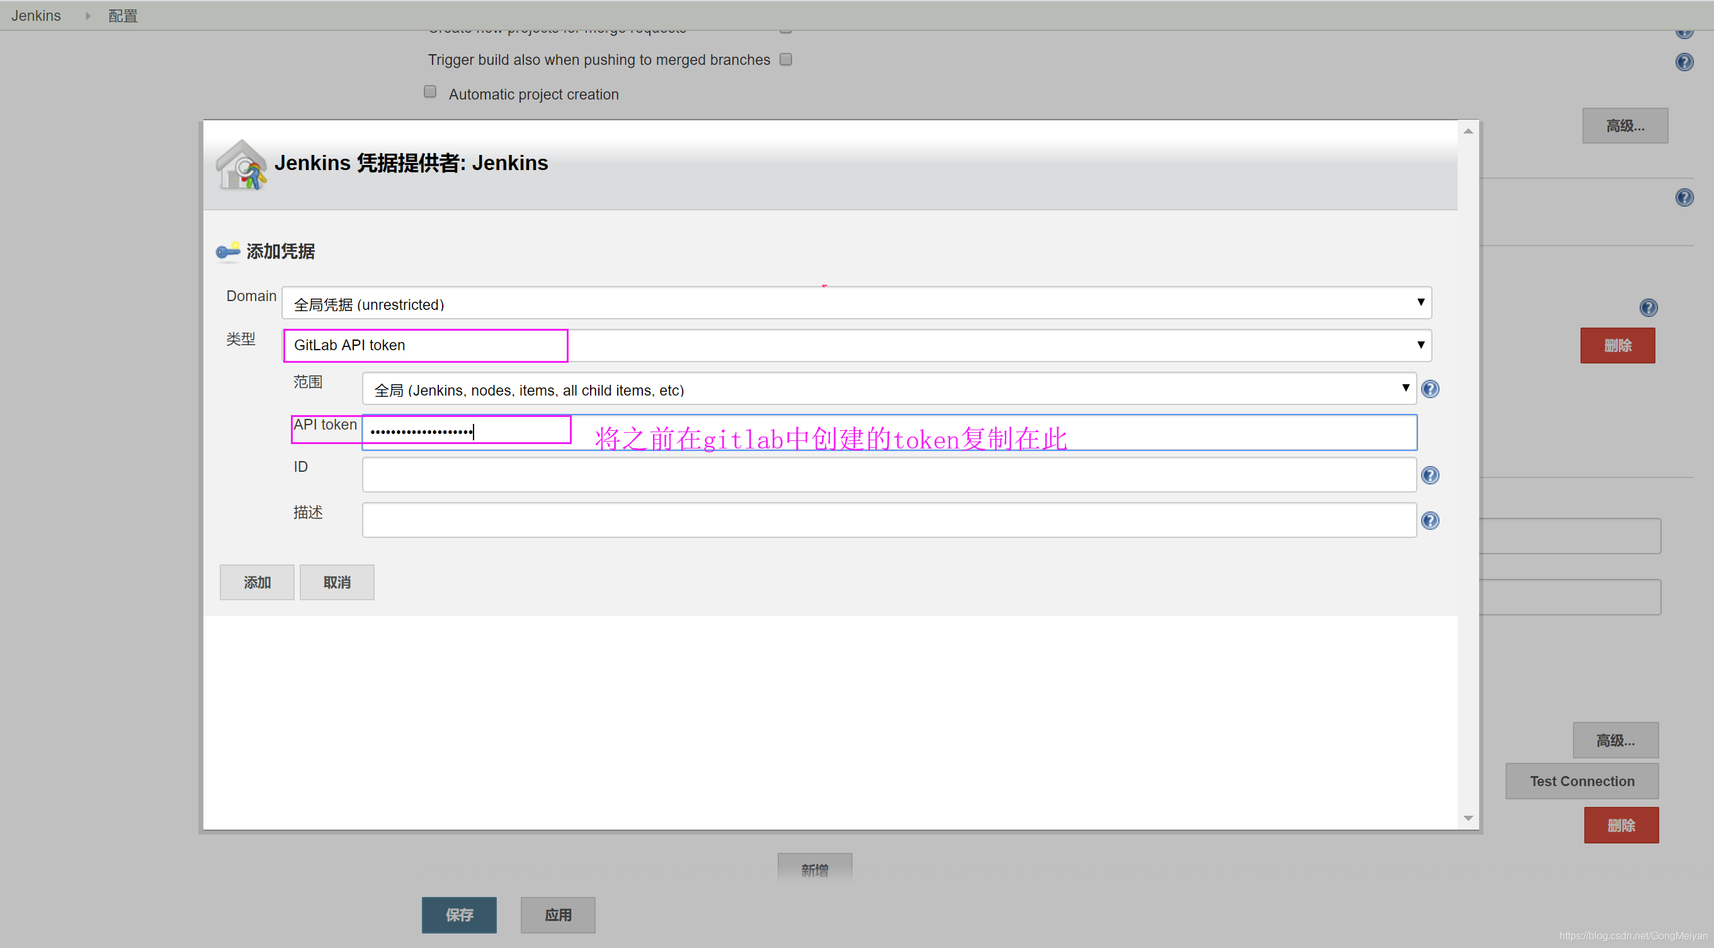Click the upper red 删除 button
Screen dimensions: 1714x948
pyautogui.click(x=1618, y=346)
